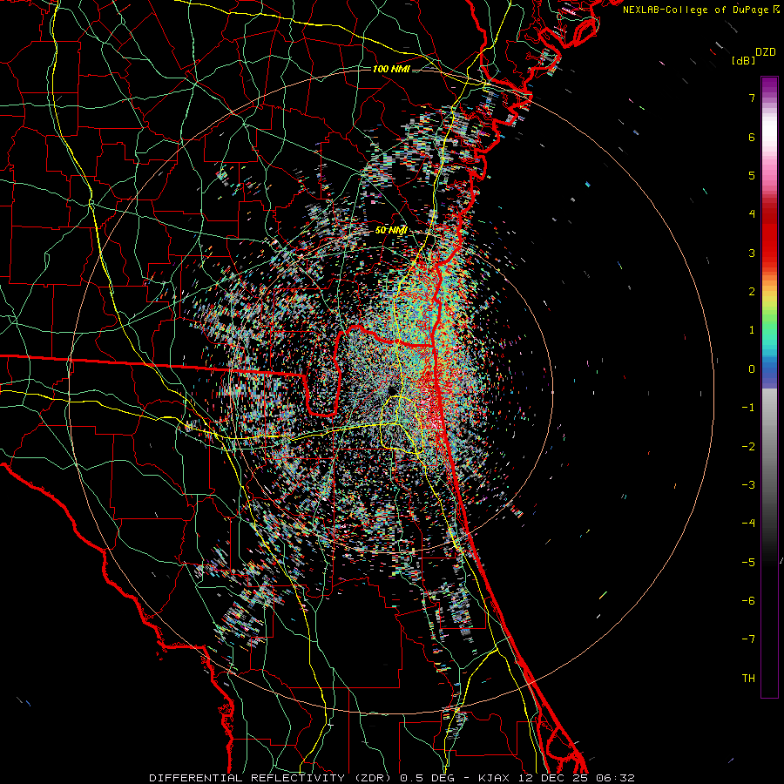Screen dimensions: 784x784
Task: Select the 7 value on the scale
Action: pyautogui.click(x=752, y=98)
